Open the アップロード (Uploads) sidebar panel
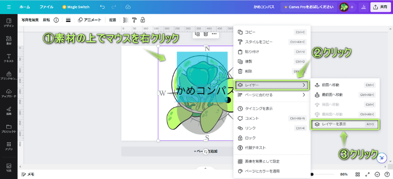This screenshot has width=393, height=179. click(9, 93)
